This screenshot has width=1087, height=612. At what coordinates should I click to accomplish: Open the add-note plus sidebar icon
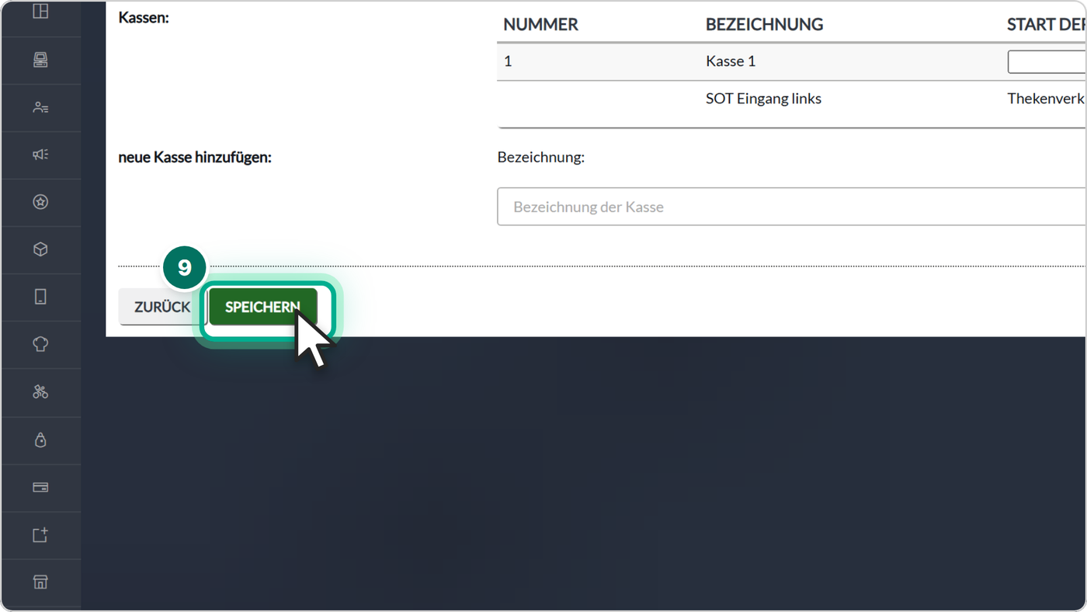point(40,535)
